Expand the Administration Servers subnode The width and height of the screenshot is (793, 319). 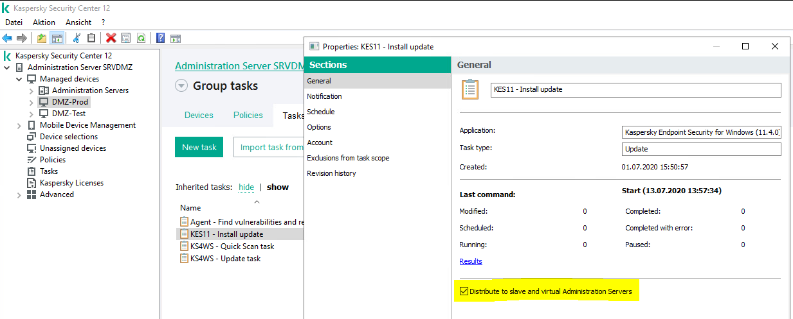tap(31, 91)
